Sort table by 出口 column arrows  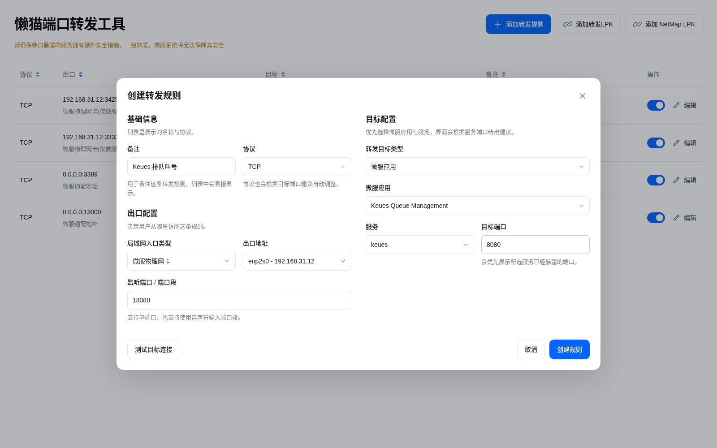pyautogui.click(x=81, y=74)
